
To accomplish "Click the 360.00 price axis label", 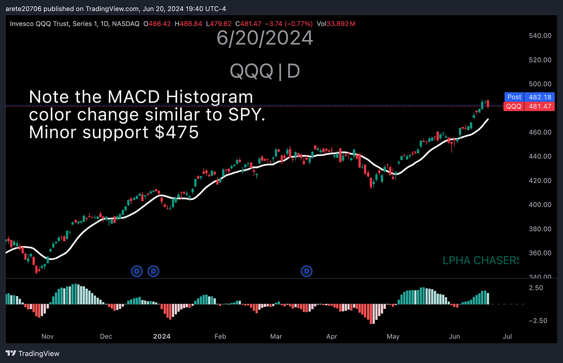I will pos(540,253).
